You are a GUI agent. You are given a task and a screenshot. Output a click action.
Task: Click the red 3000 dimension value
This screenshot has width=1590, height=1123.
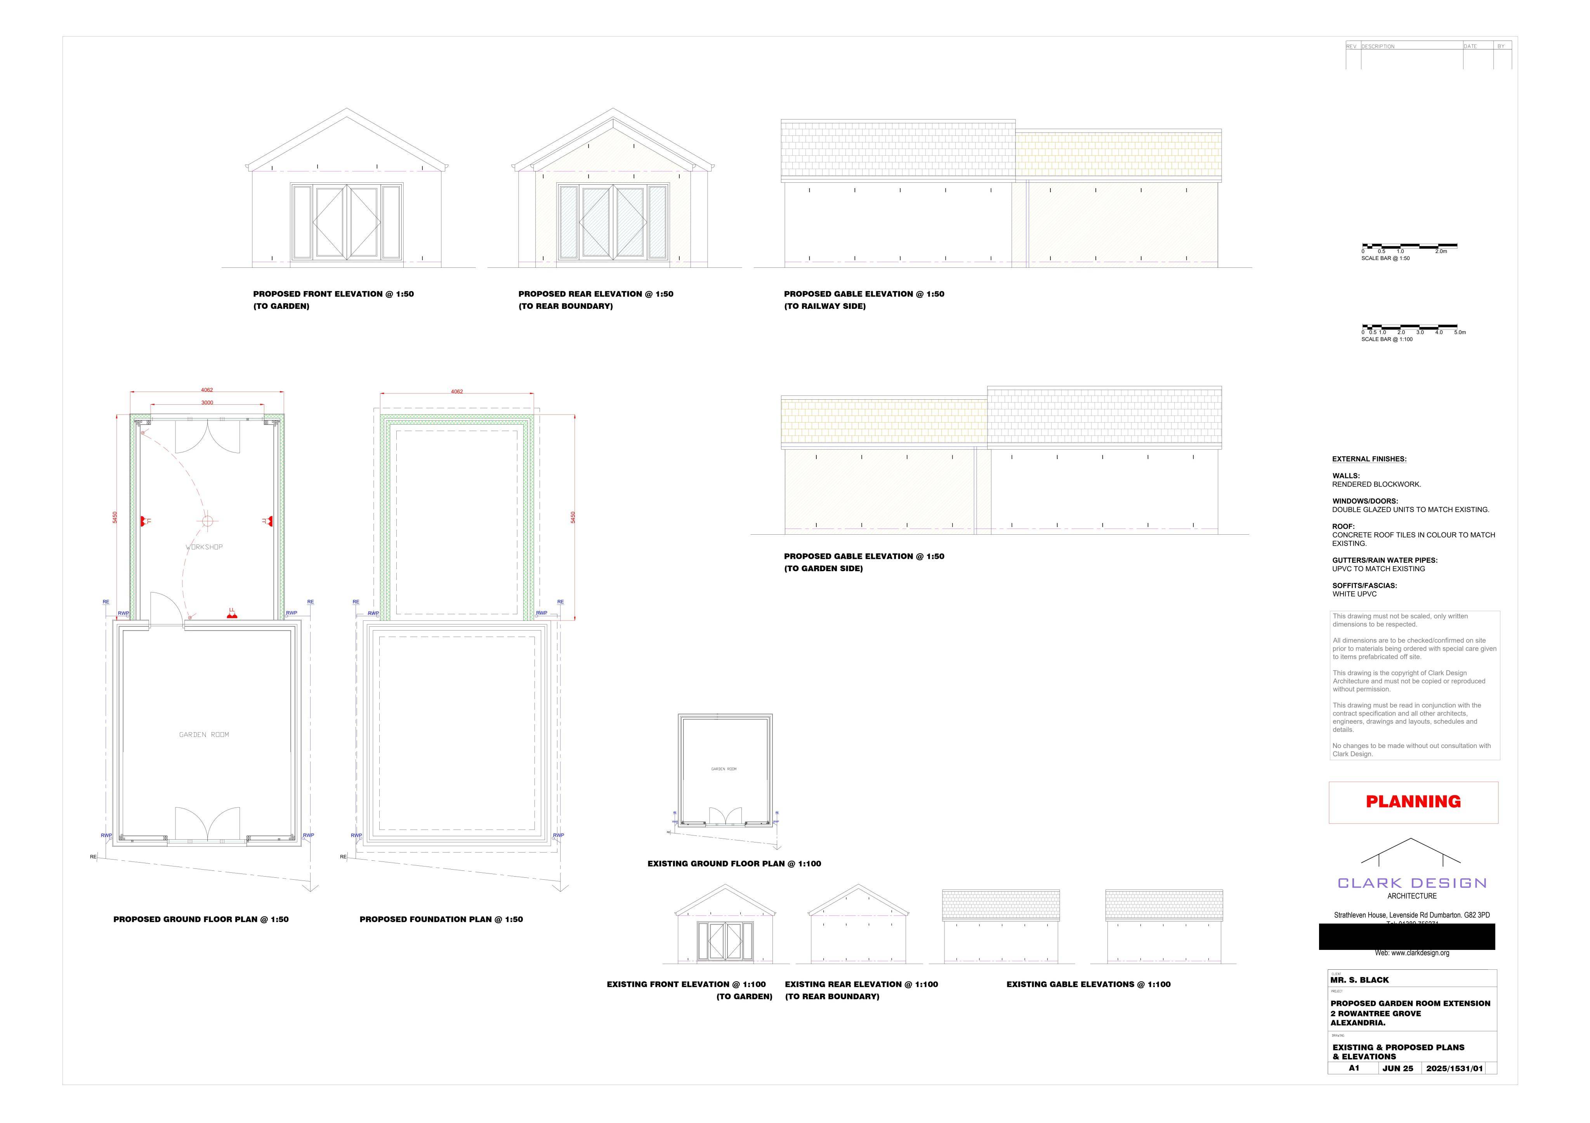[x=207, y=402]
